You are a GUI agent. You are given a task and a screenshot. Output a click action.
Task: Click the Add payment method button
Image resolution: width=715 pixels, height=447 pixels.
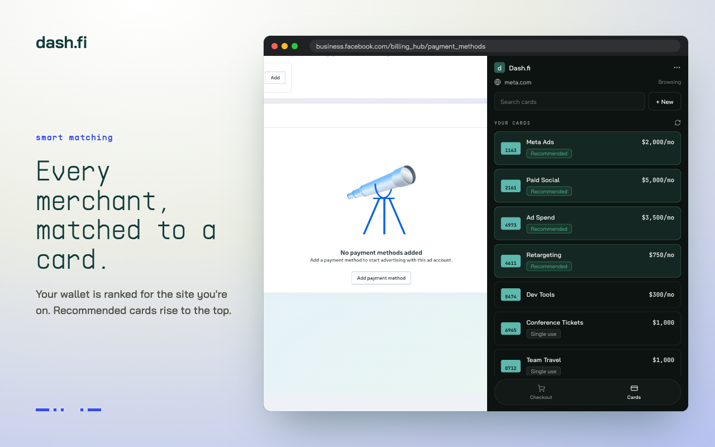pyautogui.click(x=381, y=278)
